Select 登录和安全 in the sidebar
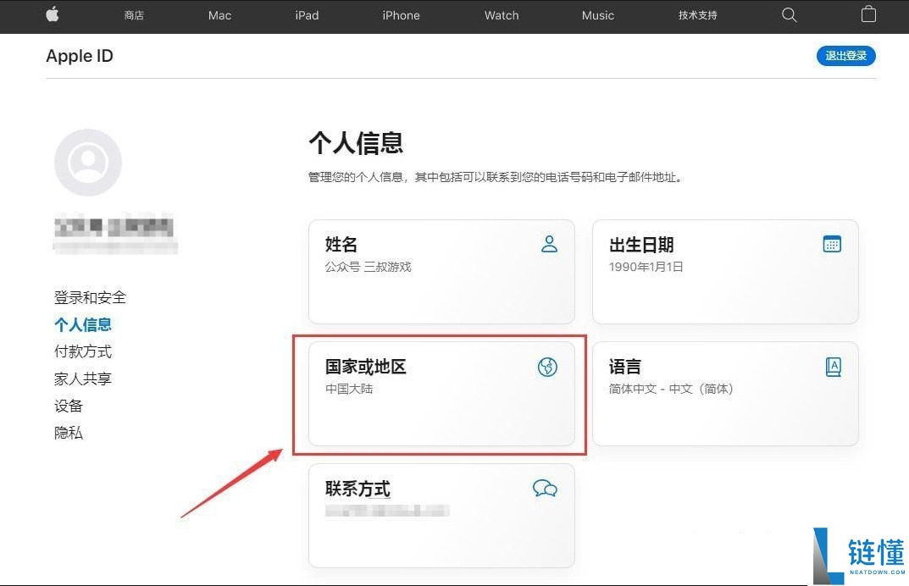Image resolution: width=909 pixels, height=586 pixels. (x=89, y=297)
